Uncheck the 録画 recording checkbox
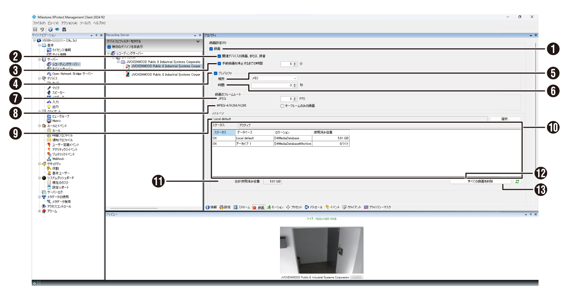The width and height of the screenshot is (570, 300). coord(211,49)
